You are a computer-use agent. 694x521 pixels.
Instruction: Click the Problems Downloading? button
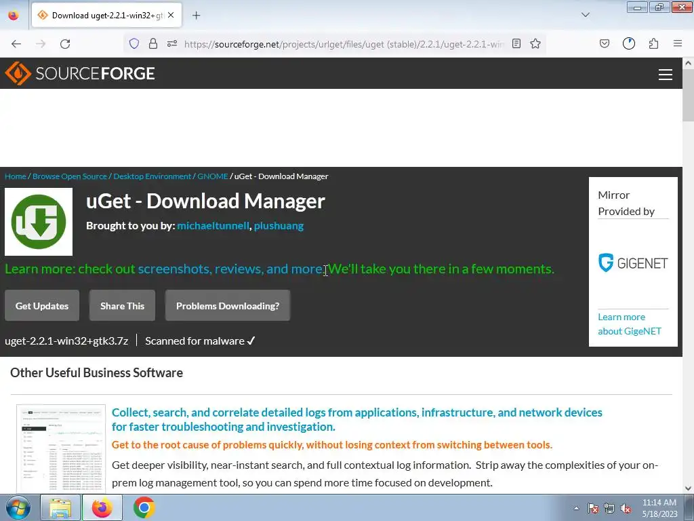[228, 306]
